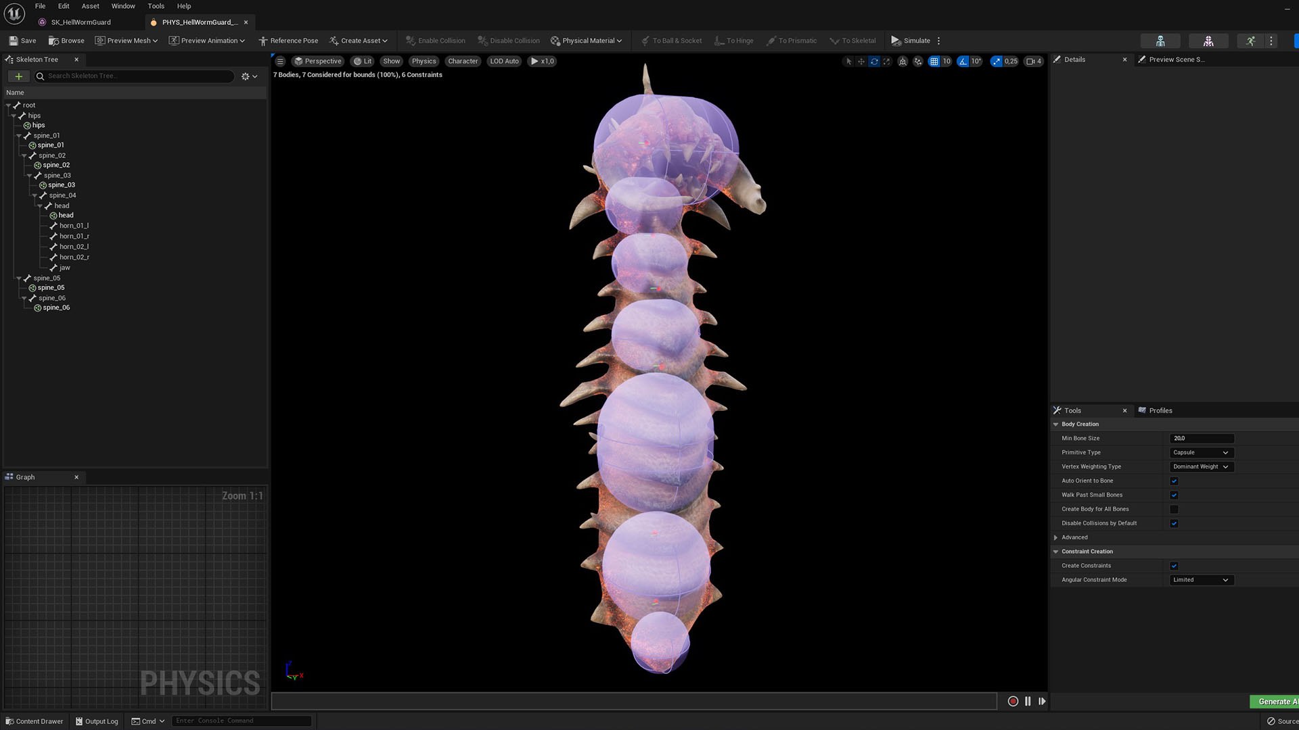This screenshot has width=1299, height=730.
Task: Convert constraint To Prismatic
Action: [791, 41]
